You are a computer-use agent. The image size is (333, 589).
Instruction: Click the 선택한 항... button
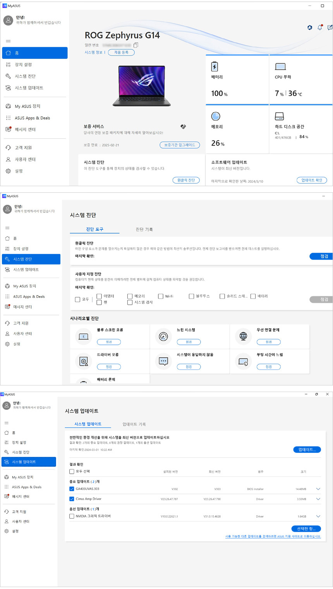click(306, 529)
